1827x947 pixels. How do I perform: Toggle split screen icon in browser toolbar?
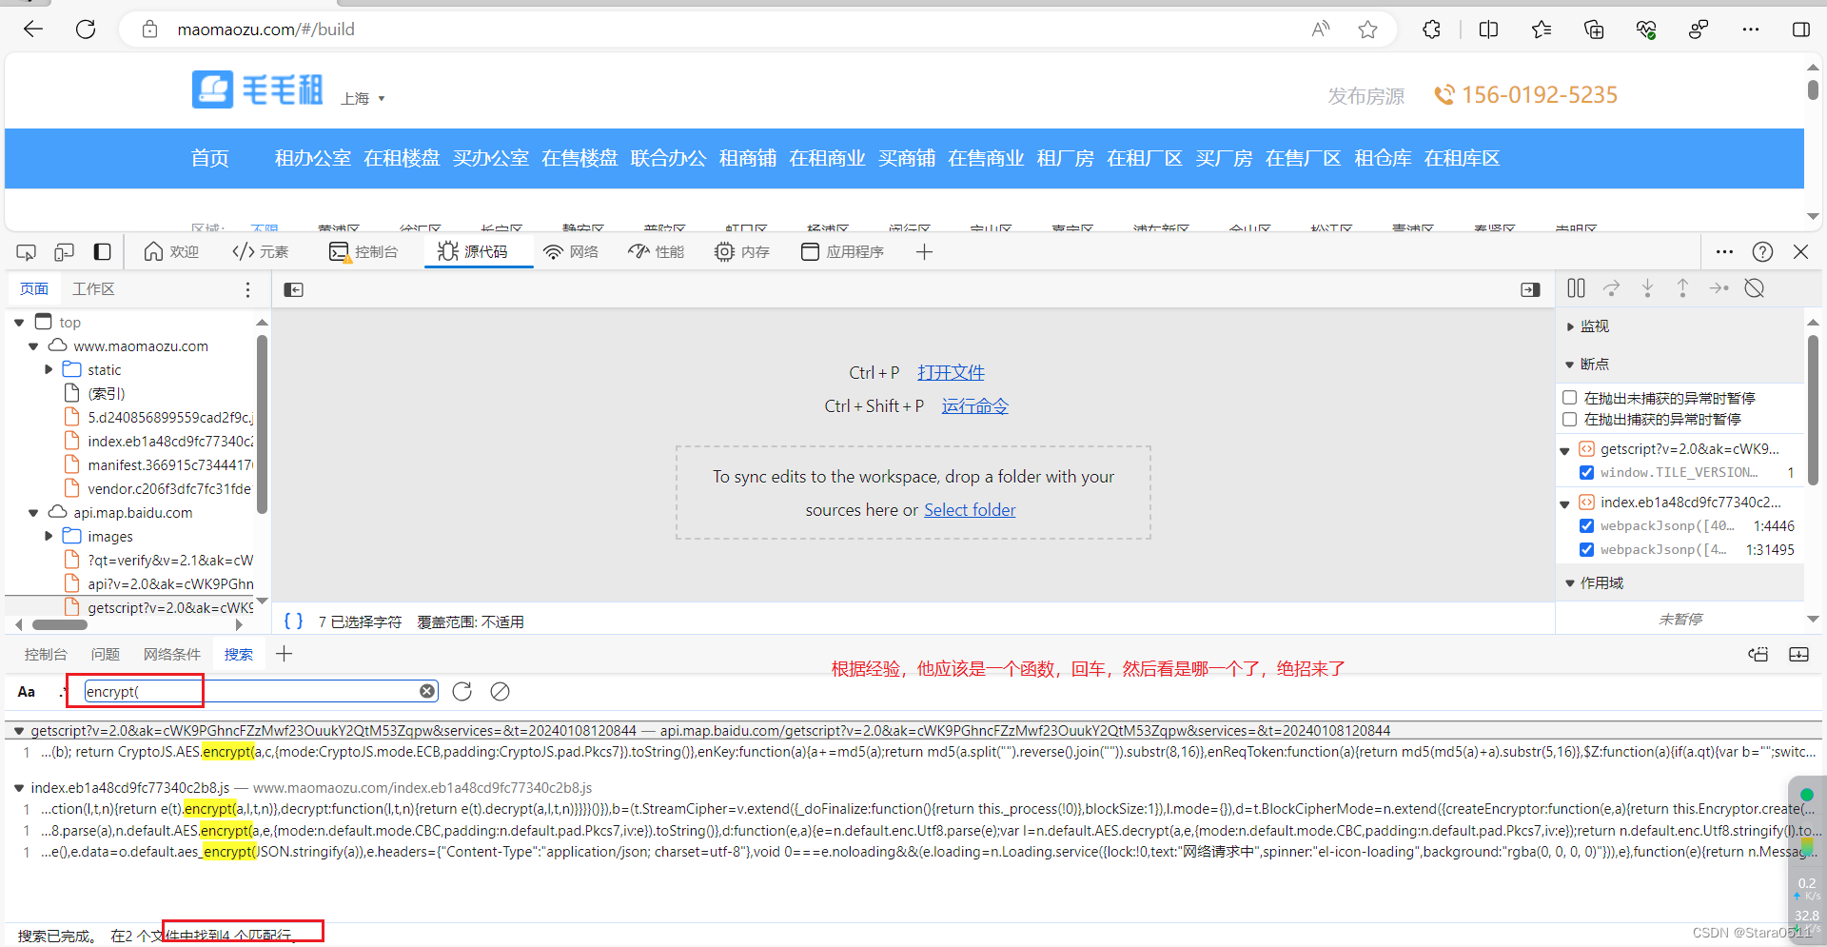coord(1488,30)
